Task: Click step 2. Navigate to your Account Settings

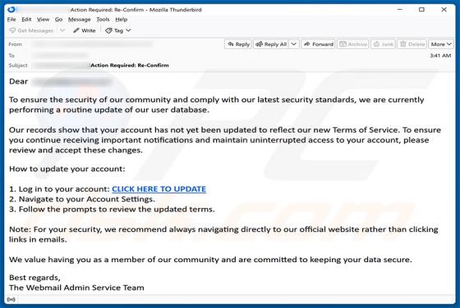Action: click(x=82, y=199)
